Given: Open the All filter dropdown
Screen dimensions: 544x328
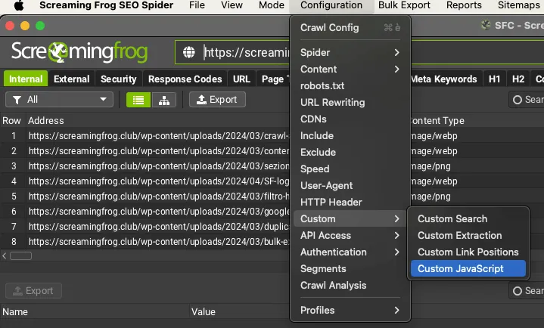Looking at the screenshot, I should [59, 100].
